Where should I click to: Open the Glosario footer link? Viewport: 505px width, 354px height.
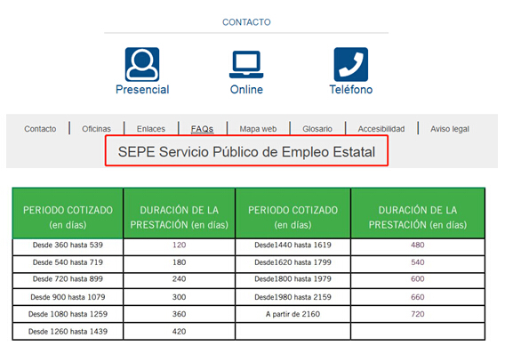point(317,129)
